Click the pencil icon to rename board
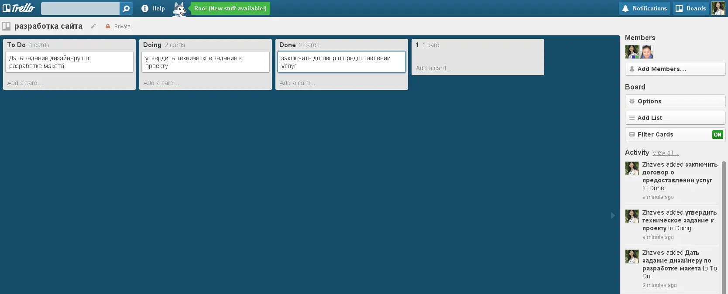The height and width of the screenshot is (294, 728). (x=93, y=26)
